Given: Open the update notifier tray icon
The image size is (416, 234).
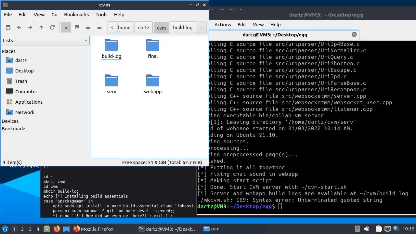Looking at the screenshot, I should [x=396, y=229].
